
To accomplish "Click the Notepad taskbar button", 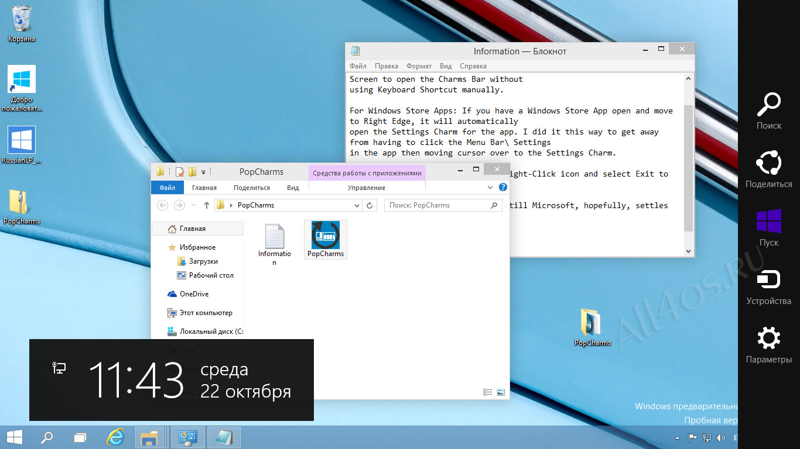I will pyautogui.click(x=224, y=437).
